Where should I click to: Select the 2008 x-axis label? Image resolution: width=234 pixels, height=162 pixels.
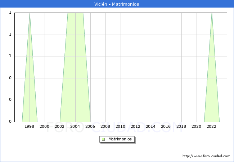coord(105,126)
